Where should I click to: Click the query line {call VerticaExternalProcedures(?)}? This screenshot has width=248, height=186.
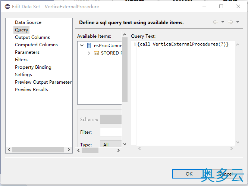click(183, 44)
